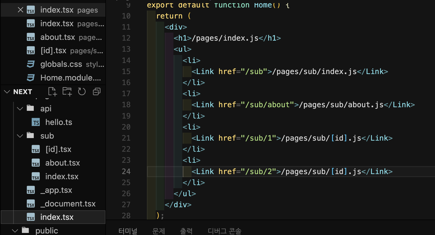
Task: Switch to open editor globals.css
Action: coord(53,64)
